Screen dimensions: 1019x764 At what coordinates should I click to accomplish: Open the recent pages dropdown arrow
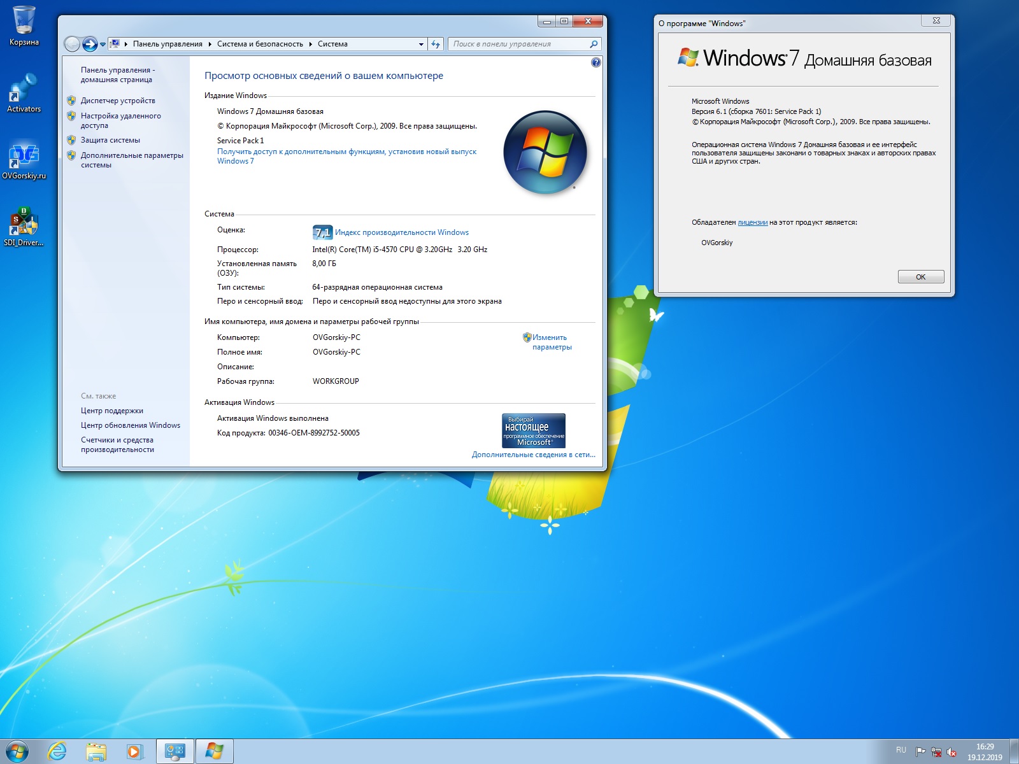pyautogui.click(x=103, y=45)
